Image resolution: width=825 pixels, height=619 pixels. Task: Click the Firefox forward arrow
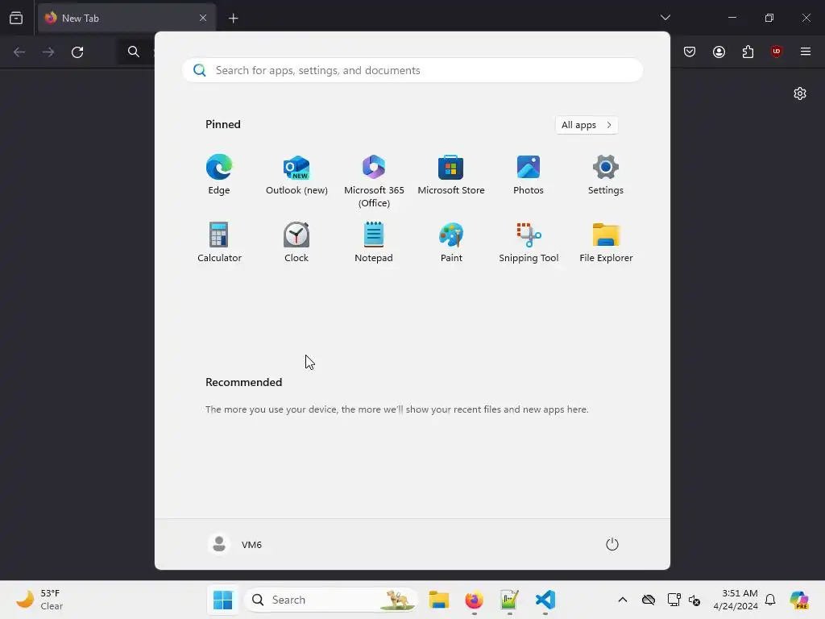tap(48, 52)
